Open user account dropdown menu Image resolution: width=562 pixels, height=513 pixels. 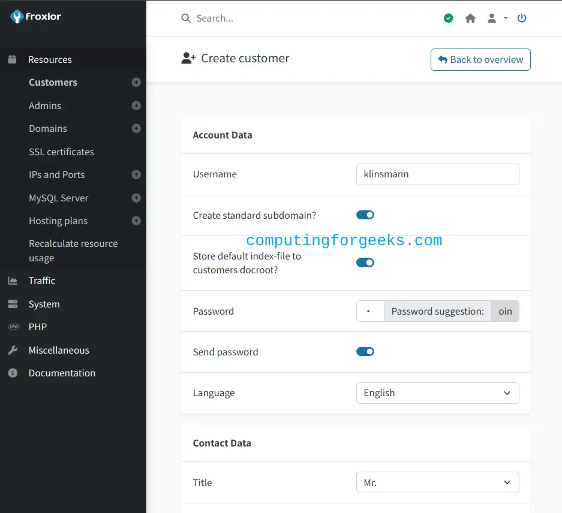497,18
